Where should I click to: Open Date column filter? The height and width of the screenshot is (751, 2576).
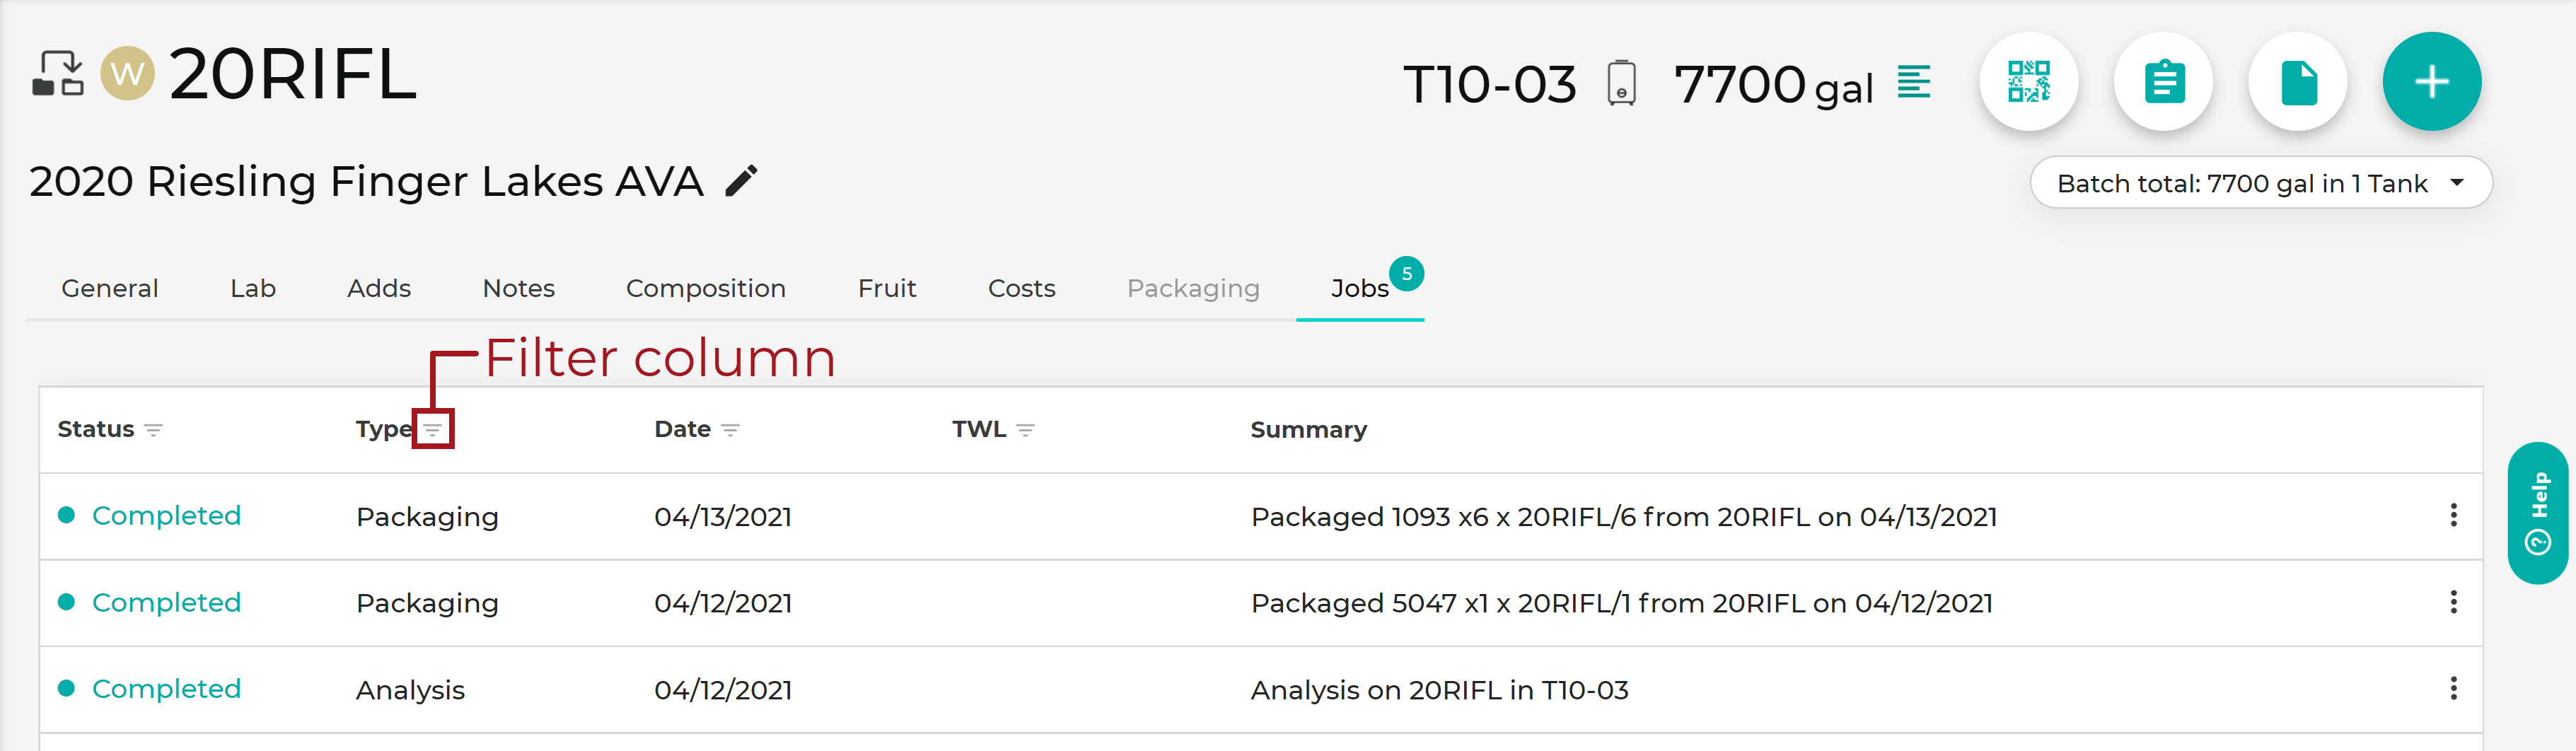731,430
